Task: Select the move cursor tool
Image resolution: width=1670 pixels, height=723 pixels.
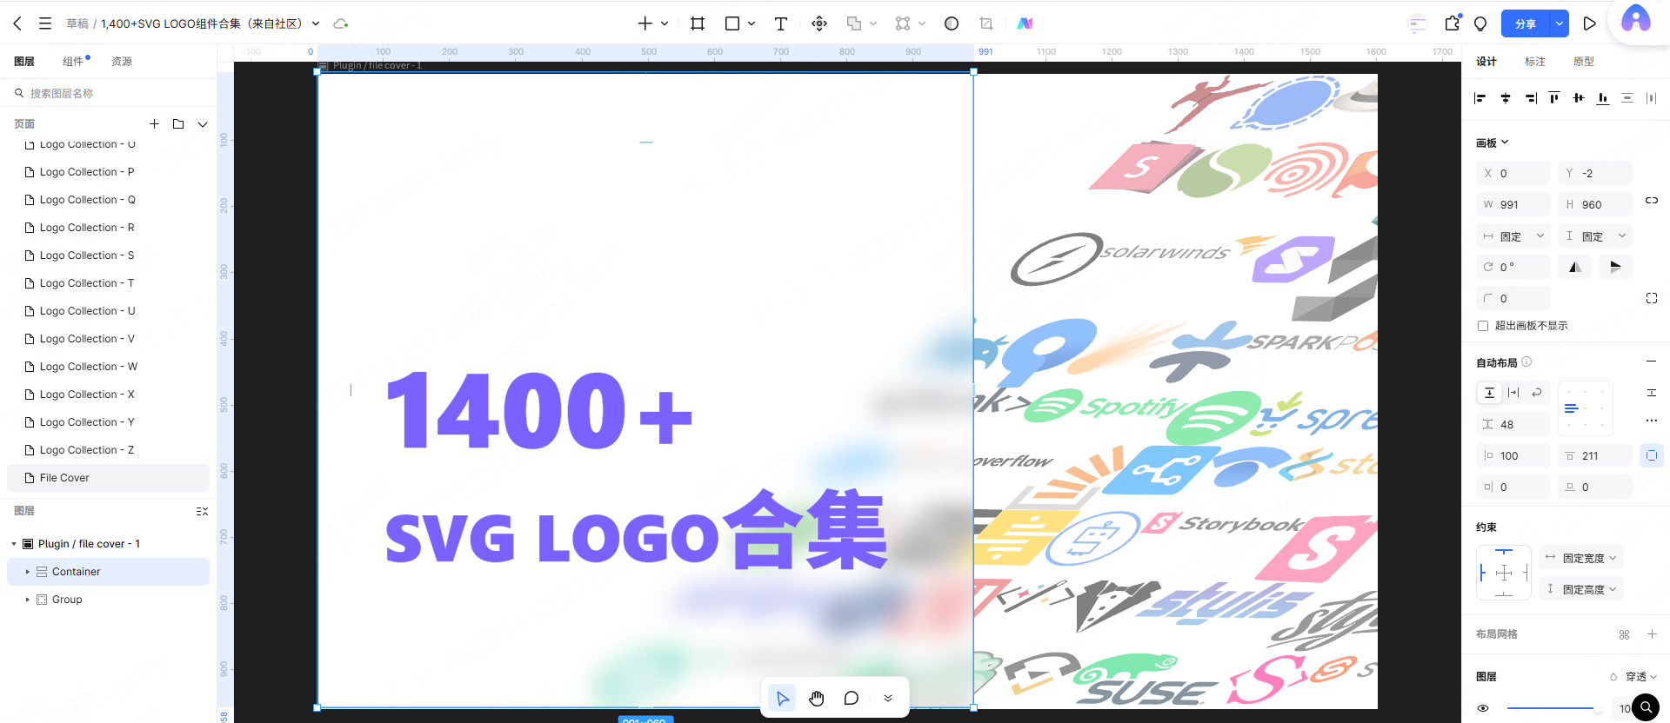Action: pos(783,698)
